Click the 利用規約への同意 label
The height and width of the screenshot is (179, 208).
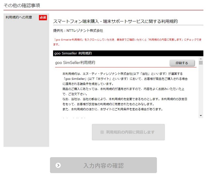19,17
